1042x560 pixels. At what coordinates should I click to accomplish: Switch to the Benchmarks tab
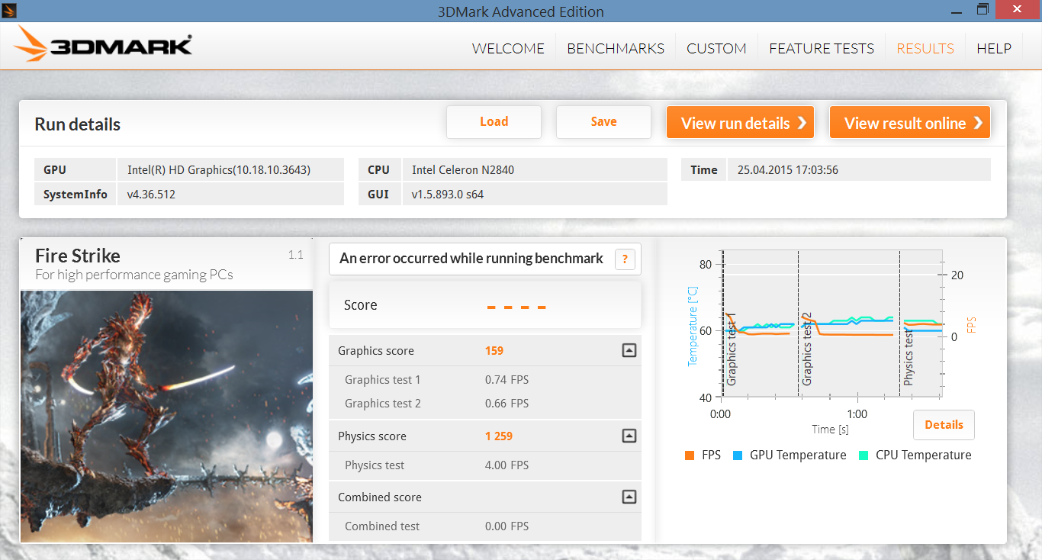pos(616,49)
